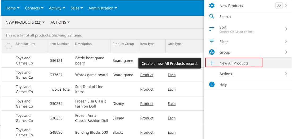Open Each link in the G30234 row
The height and width of the screenshot is (139, 292).
(x=171, y=104)
